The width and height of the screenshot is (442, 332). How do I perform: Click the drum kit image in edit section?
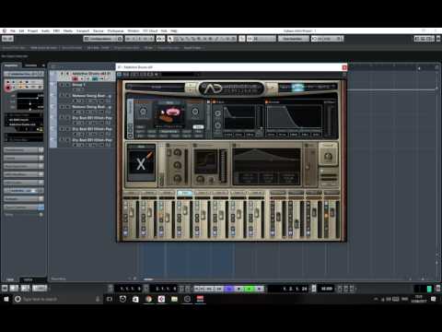point(169,114)
